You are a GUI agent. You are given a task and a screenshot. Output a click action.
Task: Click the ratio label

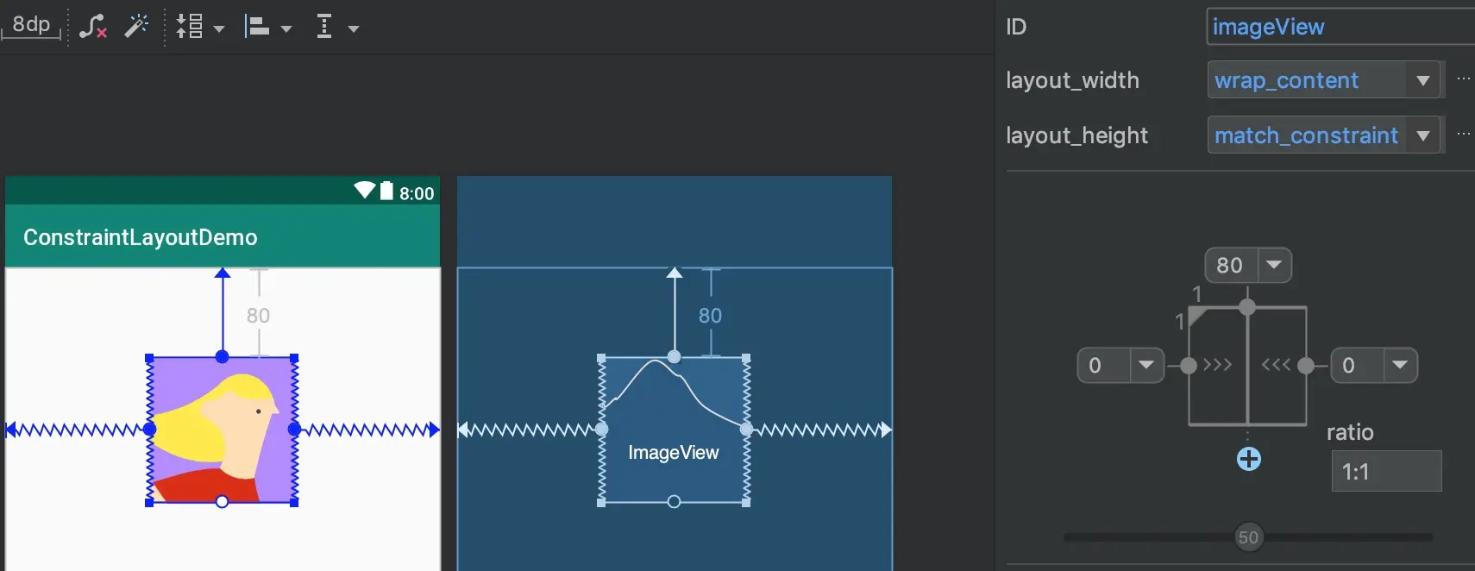[1350, 432]
